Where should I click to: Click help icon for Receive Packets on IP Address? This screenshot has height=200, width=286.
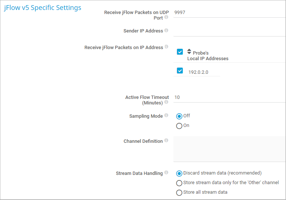click(166, 47)
